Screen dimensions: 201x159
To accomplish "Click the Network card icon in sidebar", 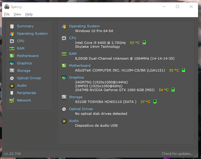I will 12,100.
